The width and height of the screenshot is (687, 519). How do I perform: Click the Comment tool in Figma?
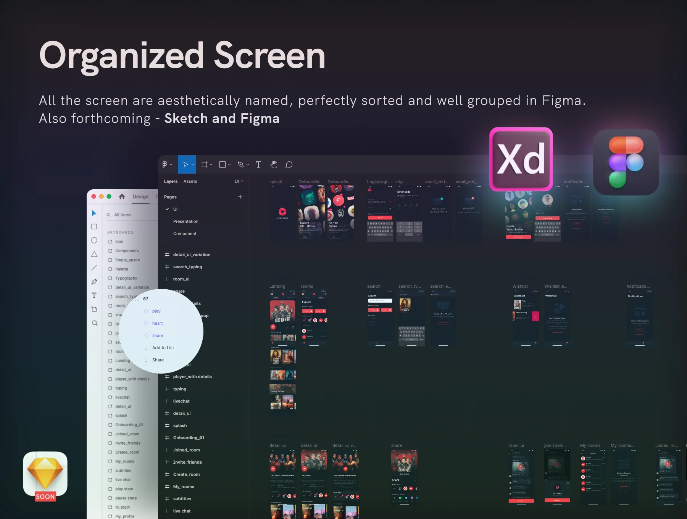pos(289,164)
